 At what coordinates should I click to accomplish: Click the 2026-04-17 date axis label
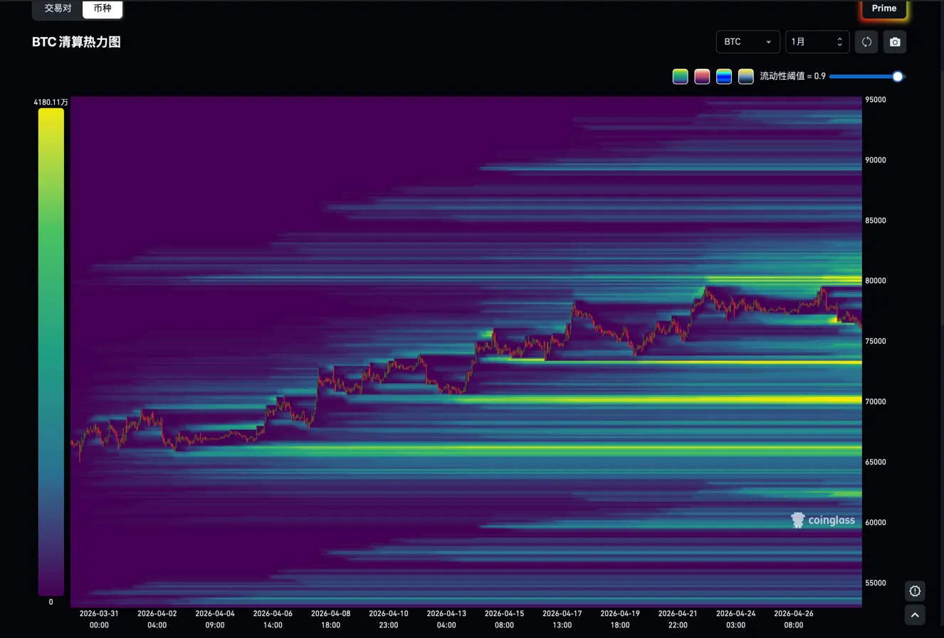562,619
